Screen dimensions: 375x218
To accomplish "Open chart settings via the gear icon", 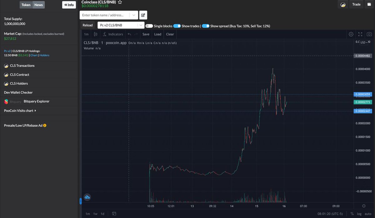I will coord(351,34).
